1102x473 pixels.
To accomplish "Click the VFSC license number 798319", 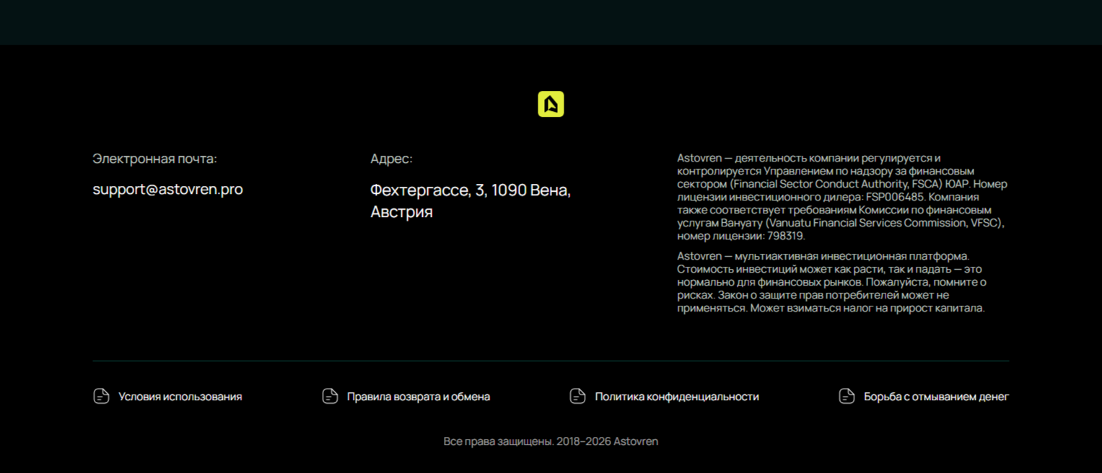I will 784,236.
